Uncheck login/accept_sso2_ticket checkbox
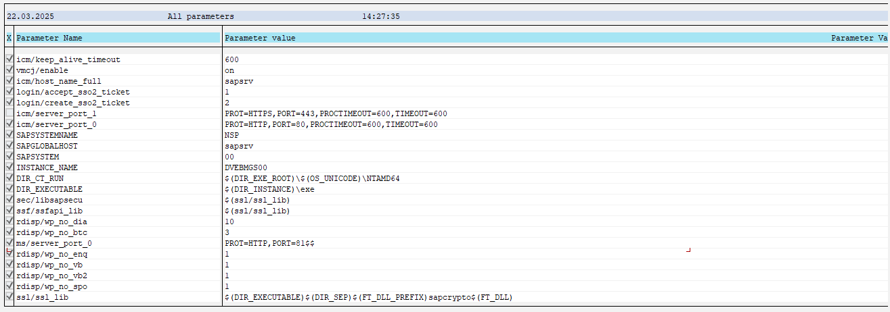Screen dimensions: 890x312 [x=9, y=92]
